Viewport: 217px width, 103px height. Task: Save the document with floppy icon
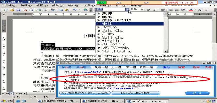tap(18, 10)
